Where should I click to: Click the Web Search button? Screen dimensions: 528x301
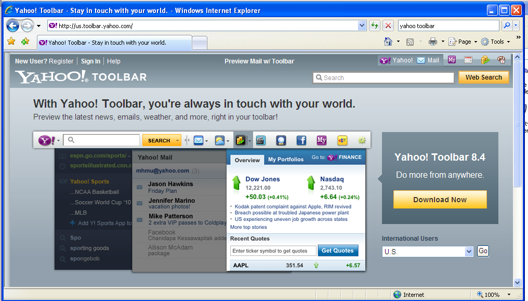point(483,77)
